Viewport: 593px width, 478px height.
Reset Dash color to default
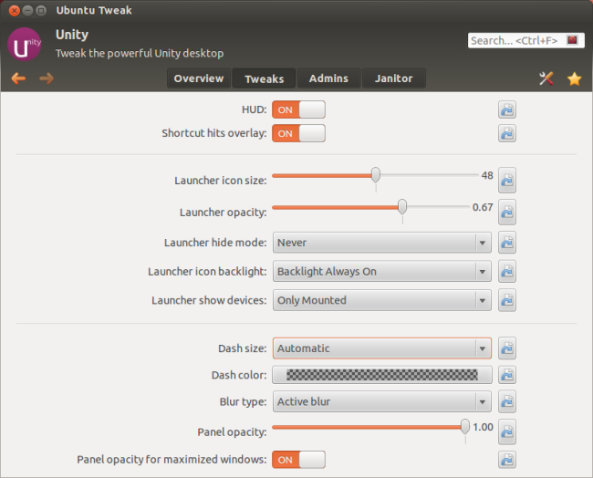506,375
